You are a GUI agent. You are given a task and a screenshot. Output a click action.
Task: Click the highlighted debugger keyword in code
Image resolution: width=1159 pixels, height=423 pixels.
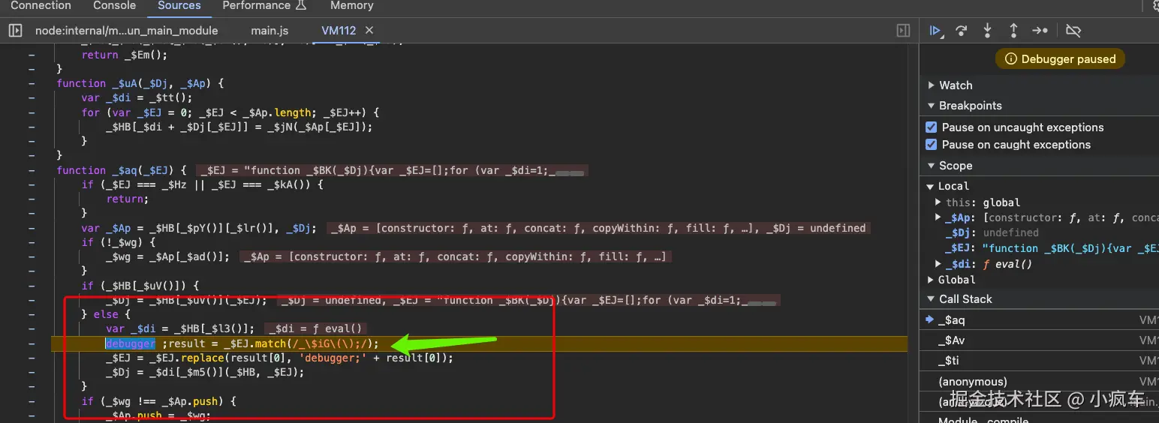point(131,343)
